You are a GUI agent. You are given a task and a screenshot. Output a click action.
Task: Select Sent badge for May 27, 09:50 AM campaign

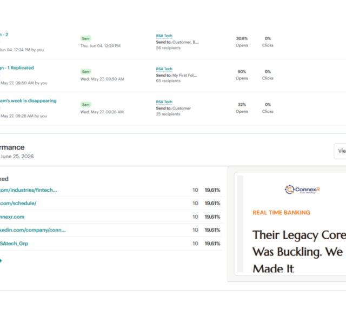pos(85,72)
